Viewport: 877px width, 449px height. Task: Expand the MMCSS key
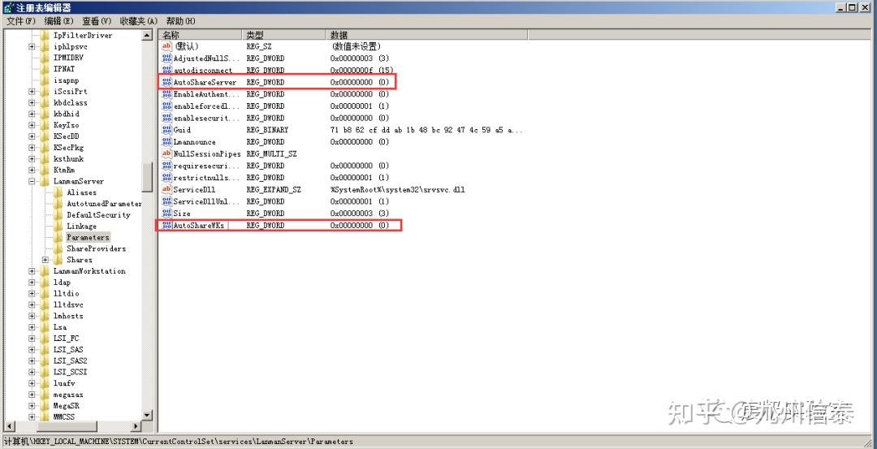click(x=32, y=417)
